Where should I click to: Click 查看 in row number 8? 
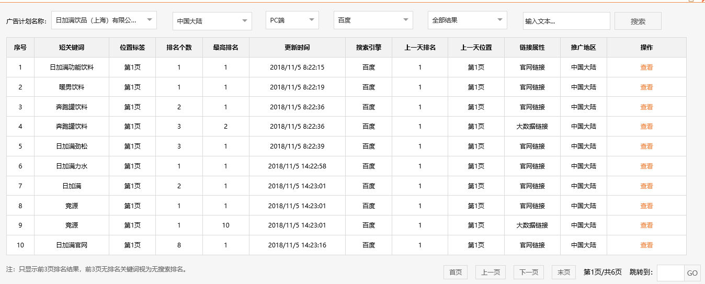click(x=646, y=206)
